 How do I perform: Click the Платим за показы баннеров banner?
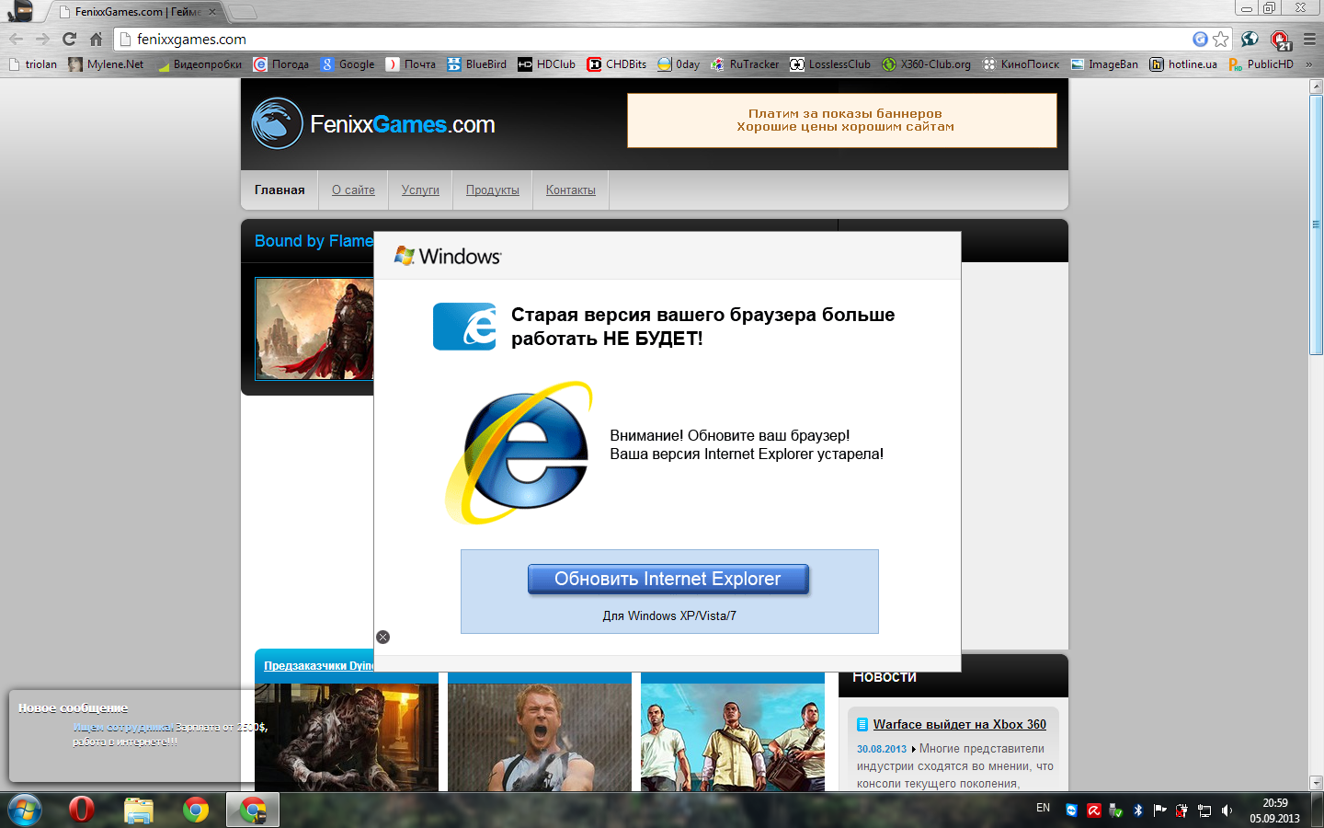842,121
